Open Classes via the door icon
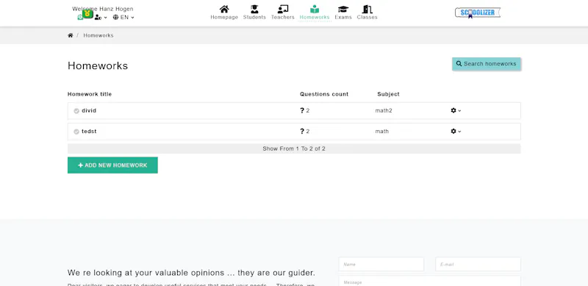 [367, 9]
